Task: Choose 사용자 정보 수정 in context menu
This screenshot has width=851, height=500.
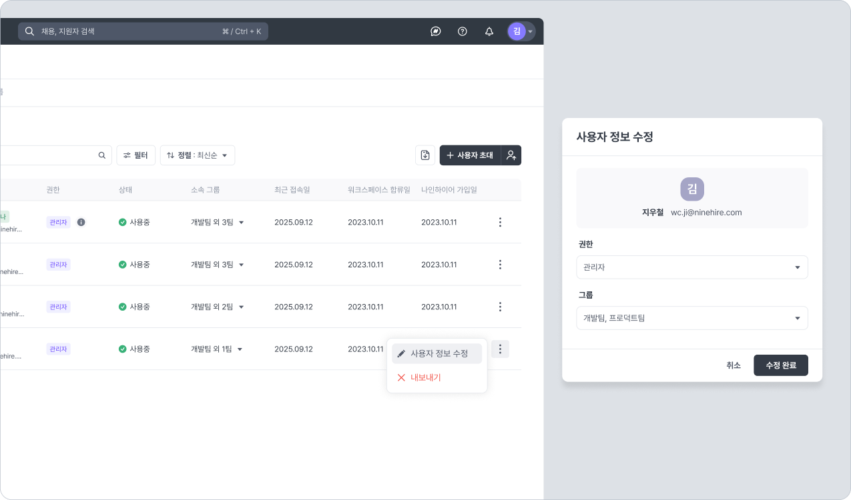Action: click(x=437, y=353)
